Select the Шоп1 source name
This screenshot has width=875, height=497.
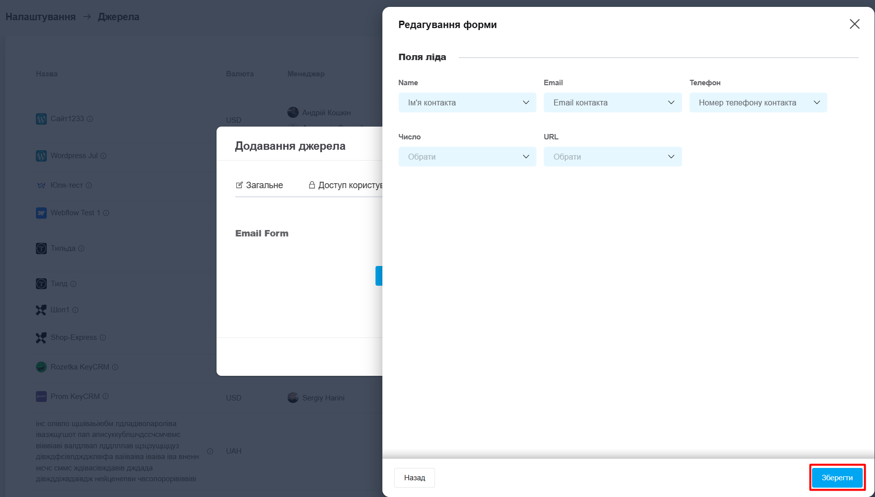click(60, 310)
